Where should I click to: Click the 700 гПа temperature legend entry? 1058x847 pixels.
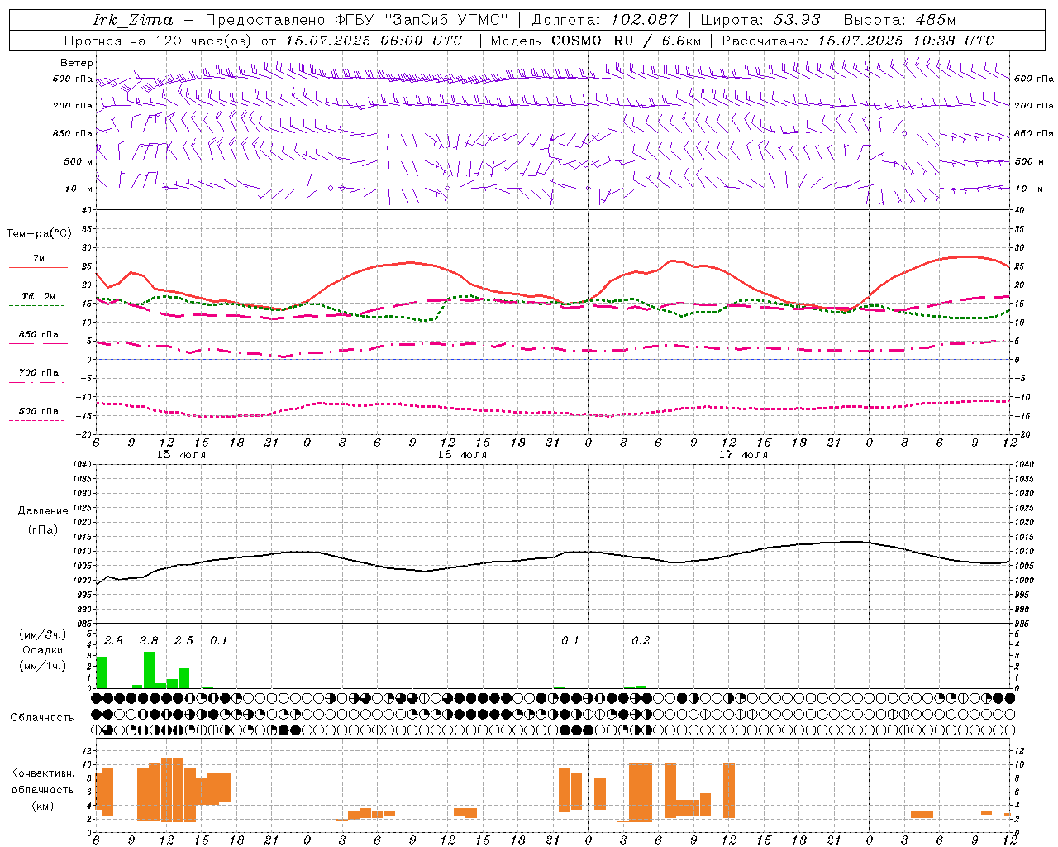point(38,373)
